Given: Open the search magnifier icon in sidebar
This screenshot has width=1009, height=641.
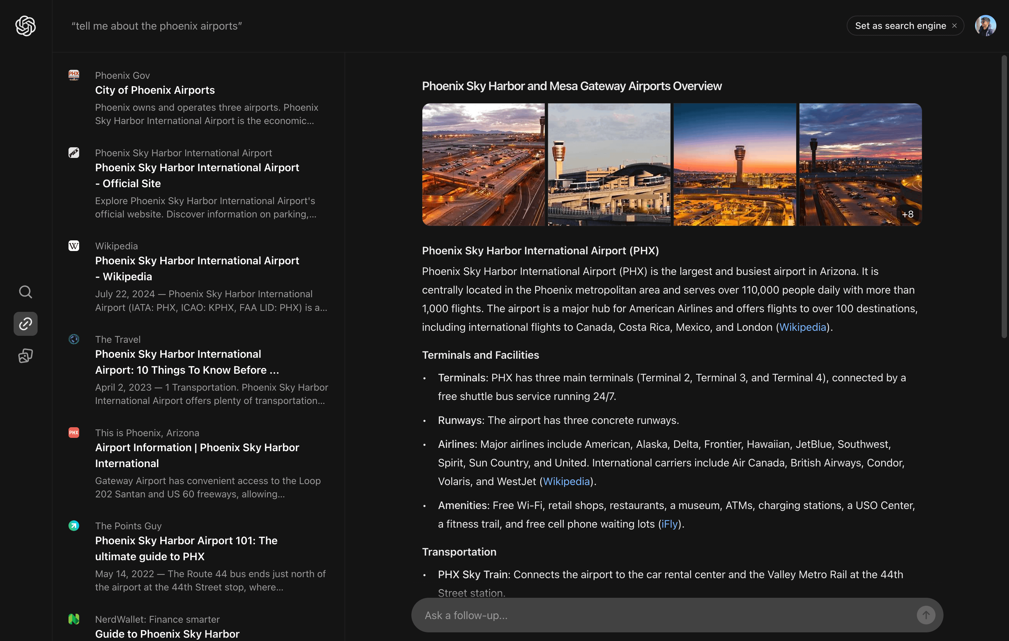Looking at the screenshot, I should click(x=26, y=292).
